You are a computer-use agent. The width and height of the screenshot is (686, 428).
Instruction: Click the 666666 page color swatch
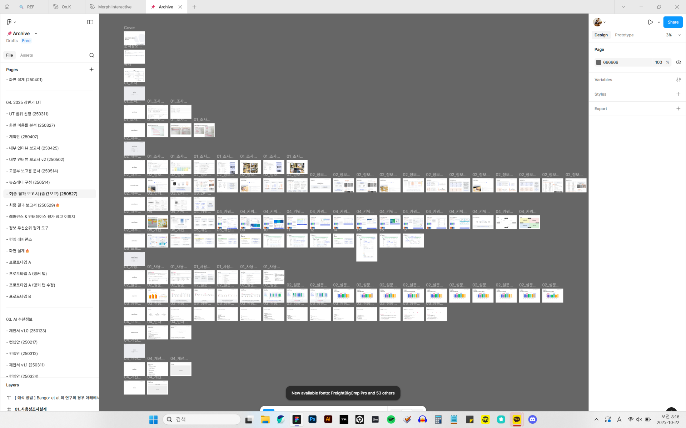point(599,62)
